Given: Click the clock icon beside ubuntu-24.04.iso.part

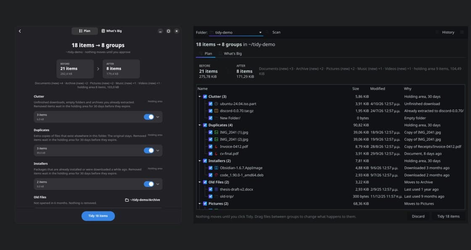Looking at the screenshot, I should [x=216, y=104].
